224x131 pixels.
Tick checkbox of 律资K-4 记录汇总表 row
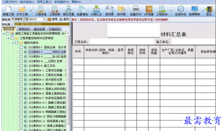21,61
